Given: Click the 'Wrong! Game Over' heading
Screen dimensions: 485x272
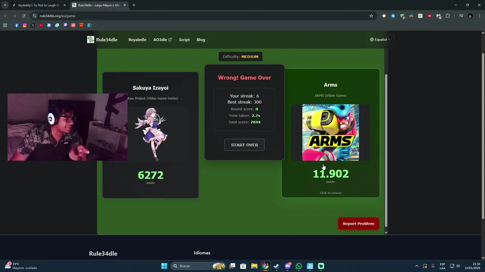Looking at the screenshot, I should 244,77.
